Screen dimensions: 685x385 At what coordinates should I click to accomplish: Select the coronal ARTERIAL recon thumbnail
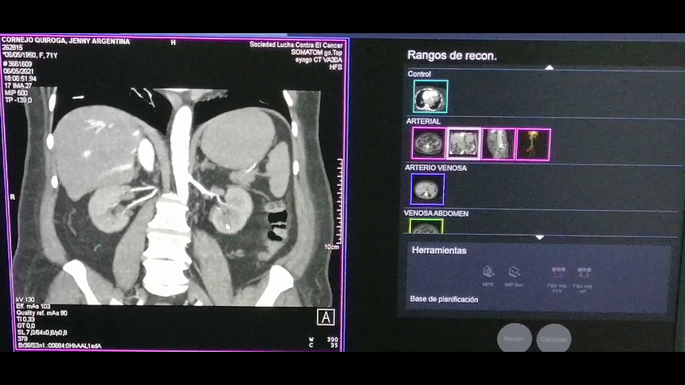(x=463, y=144)
